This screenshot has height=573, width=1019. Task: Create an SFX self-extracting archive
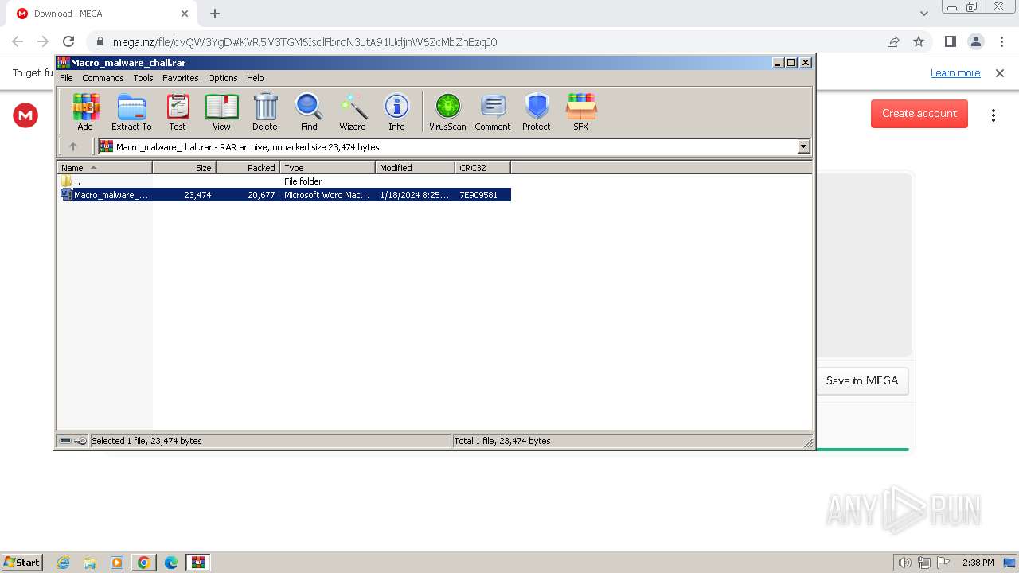pos(581,111)
